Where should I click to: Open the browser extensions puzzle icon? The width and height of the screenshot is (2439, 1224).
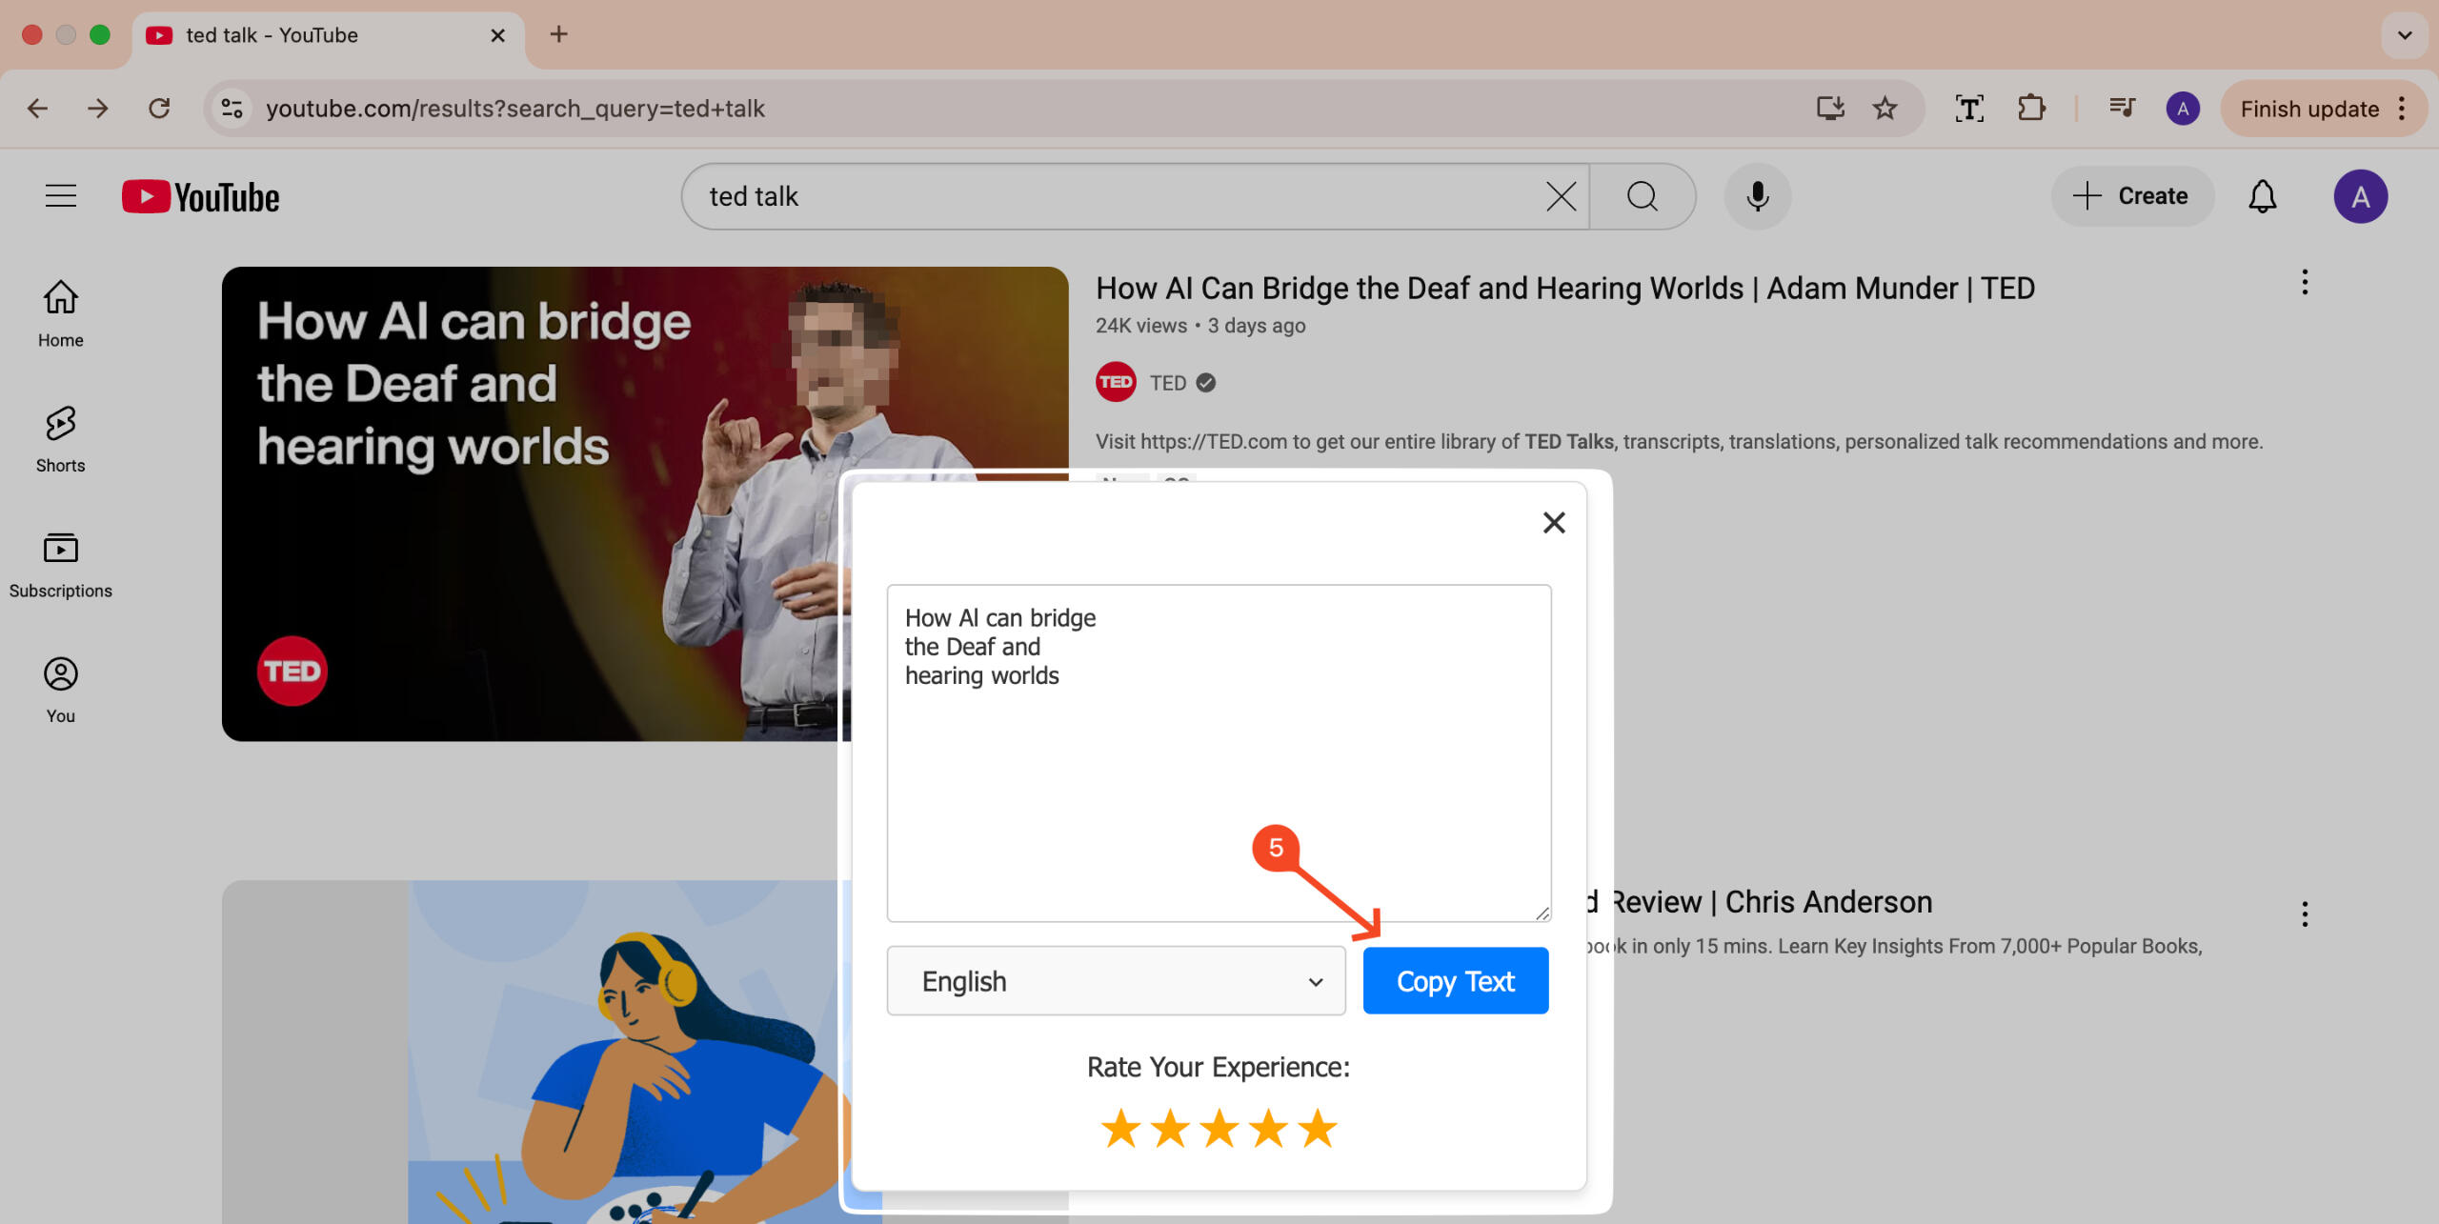coord(2030,109)
